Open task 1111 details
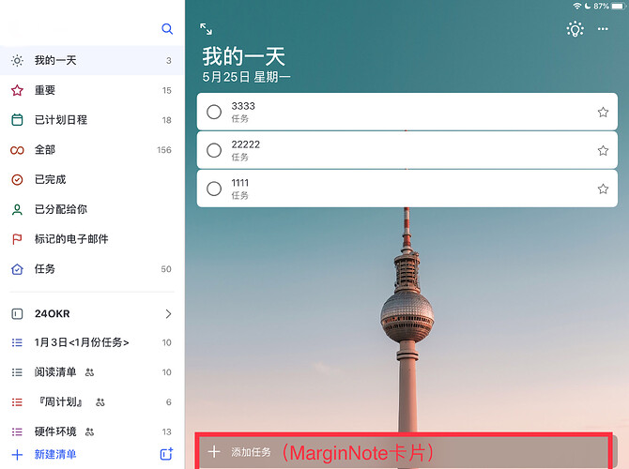The height and width of the screenshot is (469, 629). 407,189
